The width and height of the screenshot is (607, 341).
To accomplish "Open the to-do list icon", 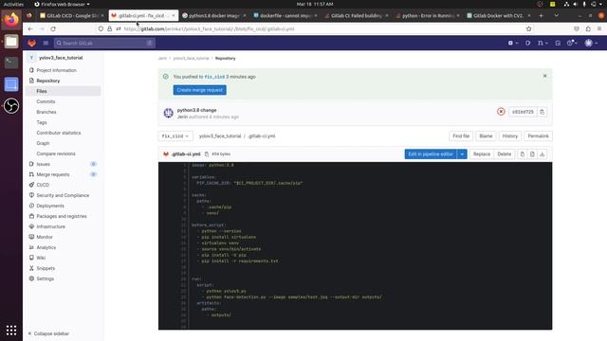I will point(558,43).
